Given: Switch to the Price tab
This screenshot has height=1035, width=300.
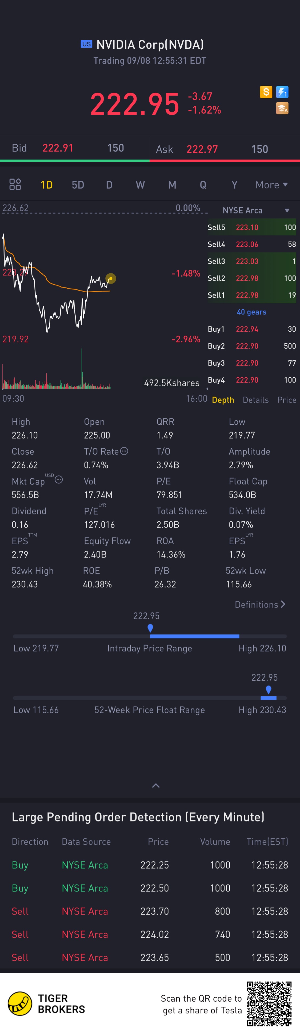Looking at the screenshot, I should point(286,400).
